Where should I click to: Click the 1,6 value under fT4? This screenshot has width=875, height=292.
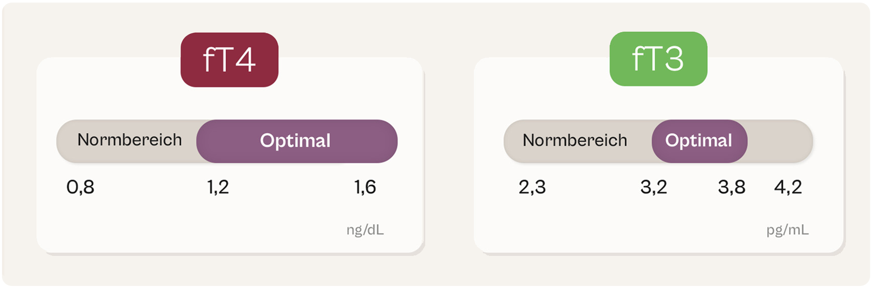[365, 187]
